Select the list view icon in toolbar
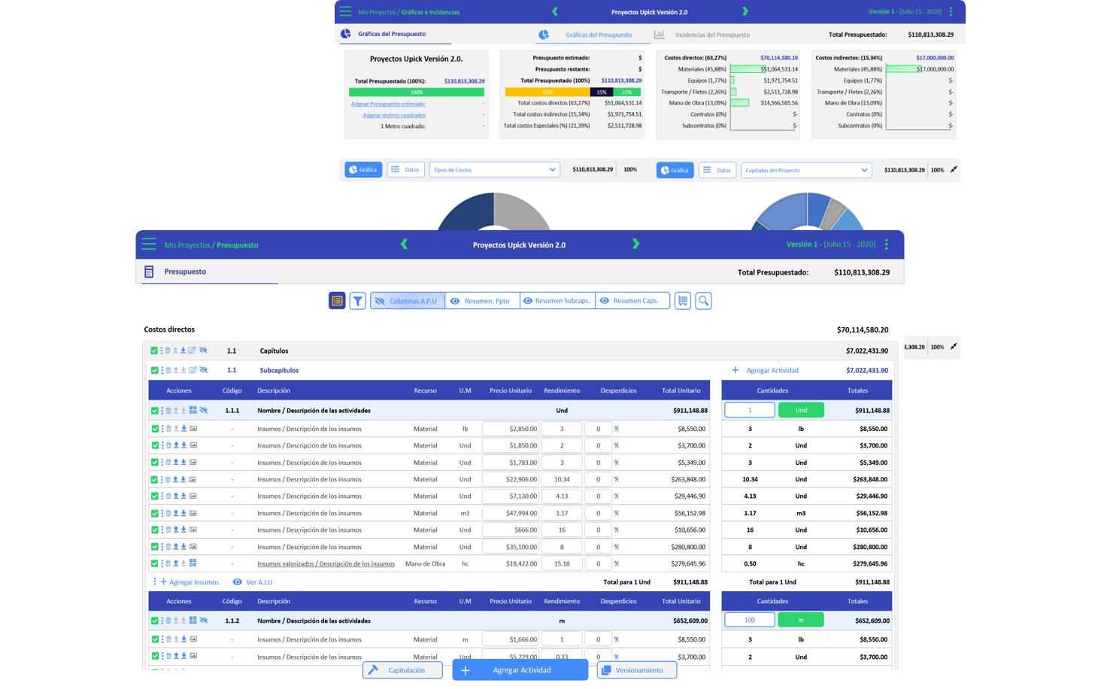 337,301
